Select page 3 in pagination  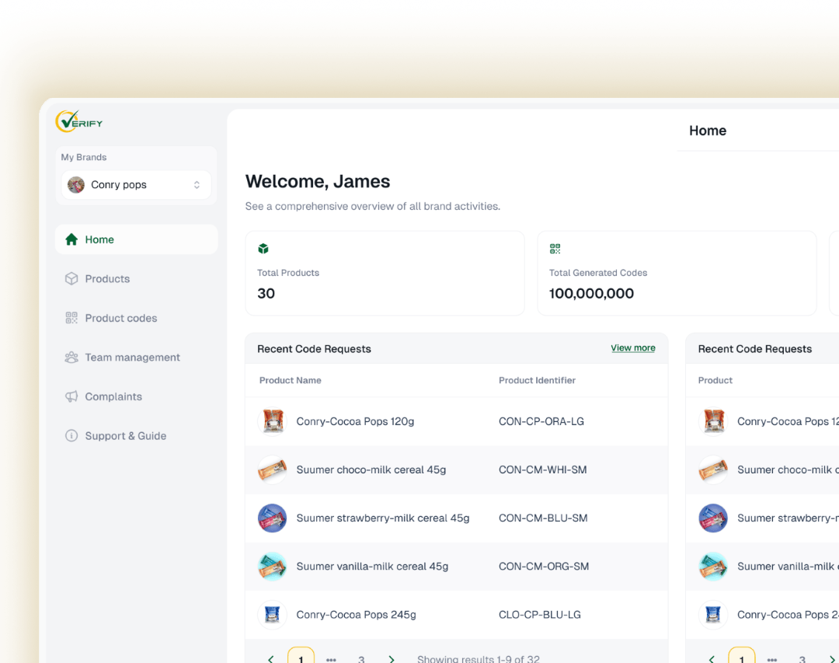(x=361, y=658)
